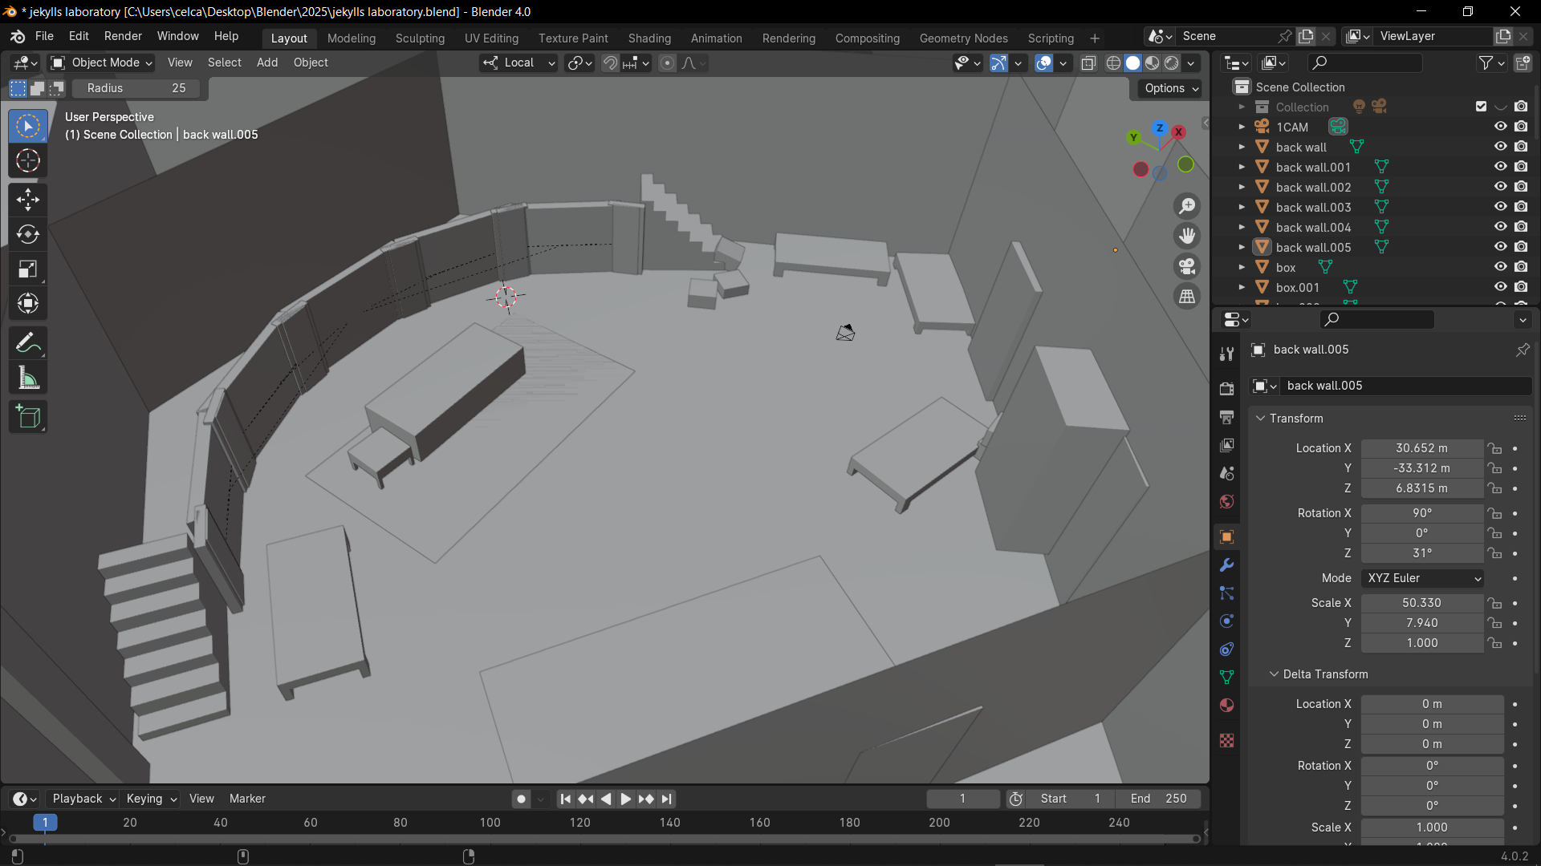Viewport: 1541px width, 866px height.
Task: Open rotation Mode XYZ Euler dropdown
Action: (1422, 578)
